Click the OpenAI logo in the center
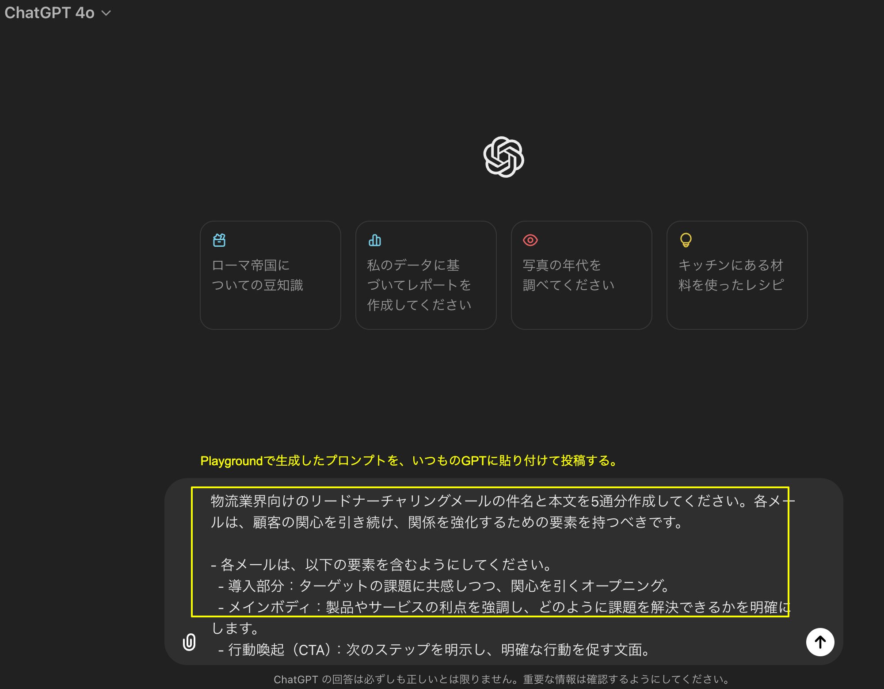884x689 pixels. (x=503, y=157)
